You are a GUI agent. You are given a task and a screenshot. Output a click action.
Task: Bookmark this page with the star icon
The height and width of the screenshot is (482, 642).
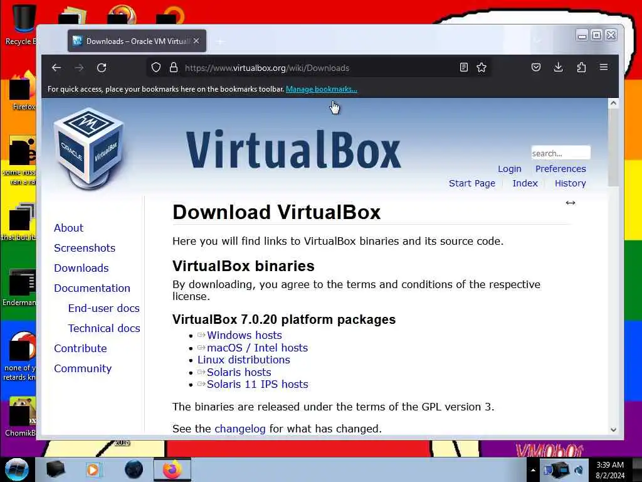pos(481,68)
